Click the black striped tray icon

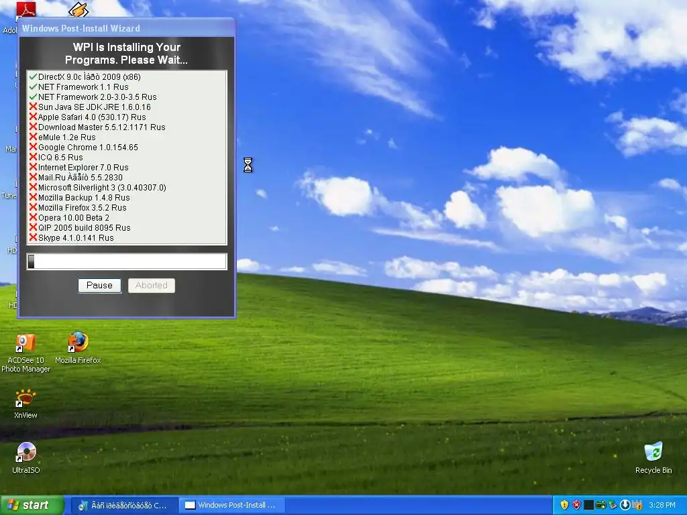pos(589,505)
